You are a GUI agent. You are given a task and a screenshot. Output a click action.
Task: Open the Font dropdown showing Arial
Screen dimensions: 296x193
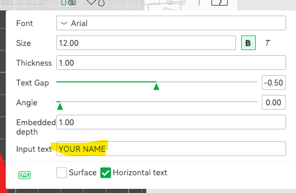pos(171,23)
